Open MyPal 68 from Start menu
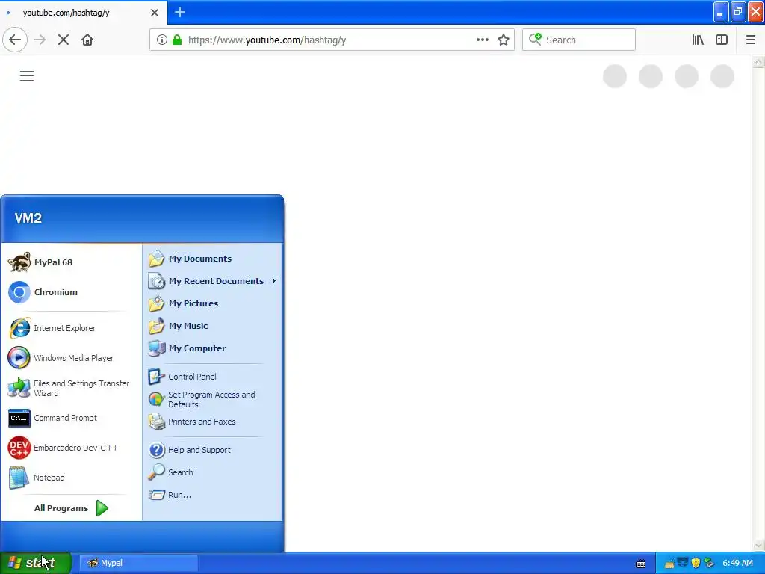Screen dimensions: 765x574 coord(71,262)
